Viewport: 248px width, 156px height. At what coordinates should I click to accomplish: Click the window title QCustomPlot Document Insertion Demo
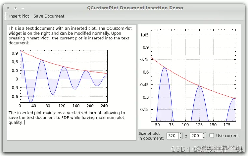click(x=135, y=8)
